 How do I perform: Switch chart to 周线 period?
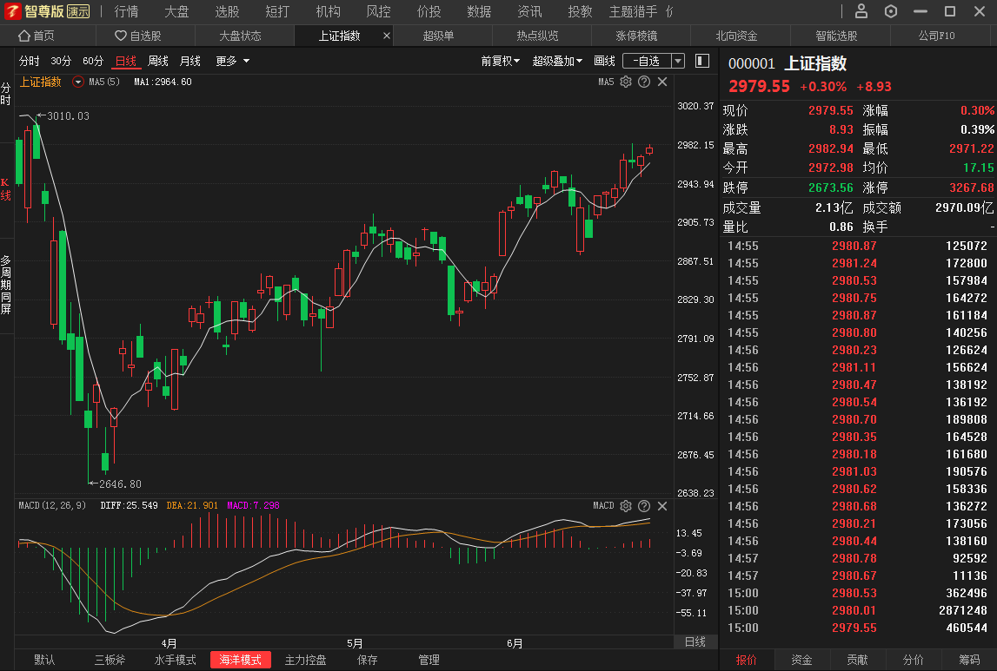pyautogui.click(x=157, y=61)
